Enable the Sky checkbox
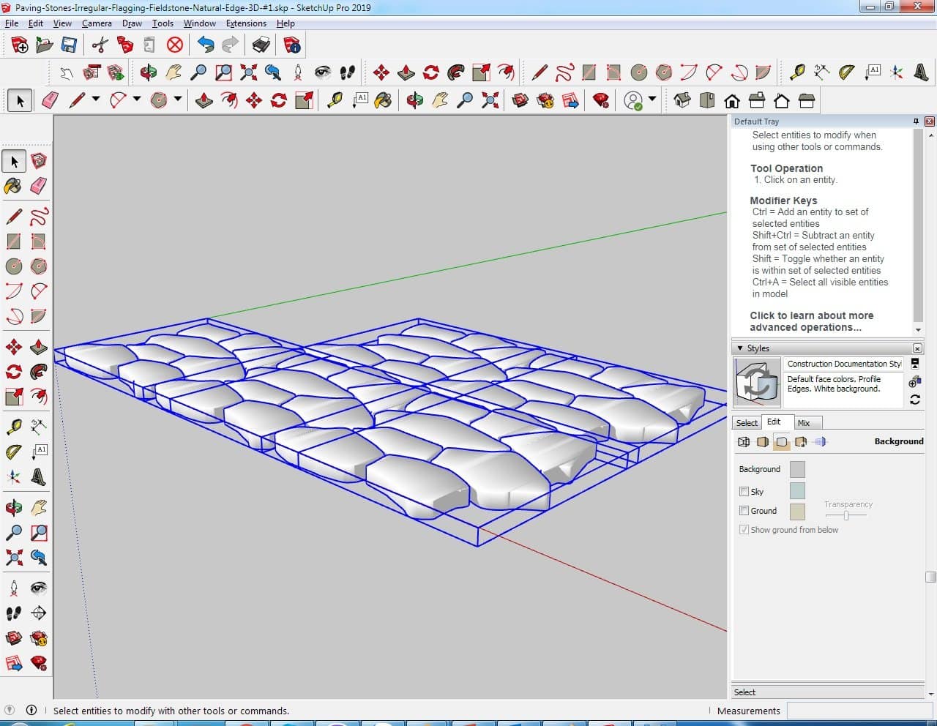The width and height of the screenshot is (937, 726). (744, 492)
